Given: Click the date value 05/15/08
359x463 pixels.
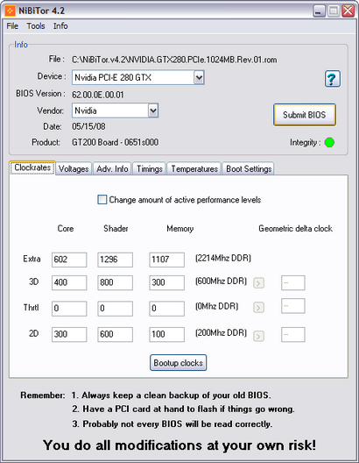Looking at the screenshot, I should [x=88, y=126].
